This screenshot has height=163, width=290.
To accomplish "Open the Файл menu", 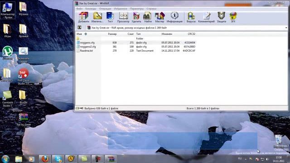I will tap(79, 9).
